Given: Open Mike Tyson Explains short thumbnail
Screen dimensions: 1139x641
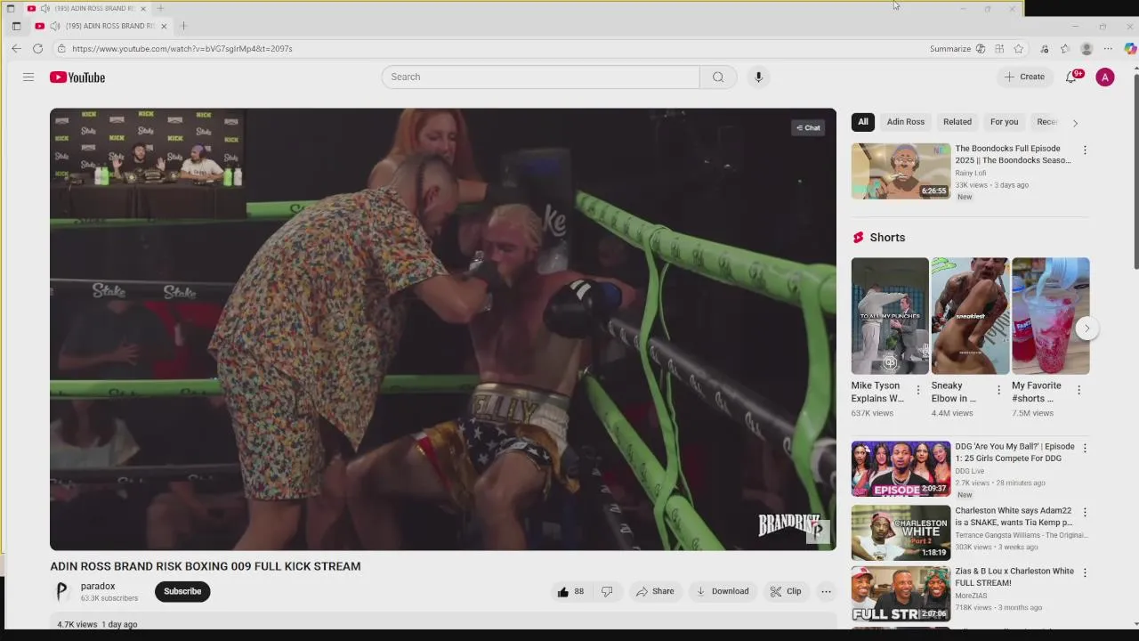Looking at the screenshot, I should click(x=890, y=316).
